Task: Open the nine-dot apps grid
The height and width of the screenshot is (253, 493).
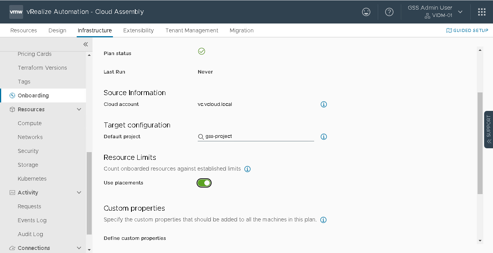Action: 481,12
